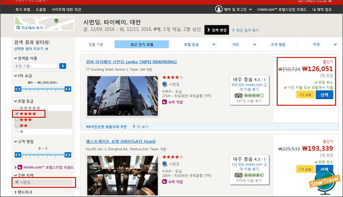Screen dimensions: 343x197
Task: Click the 시먼딩 location icon for amba hotel
Action: click(165, 84)
